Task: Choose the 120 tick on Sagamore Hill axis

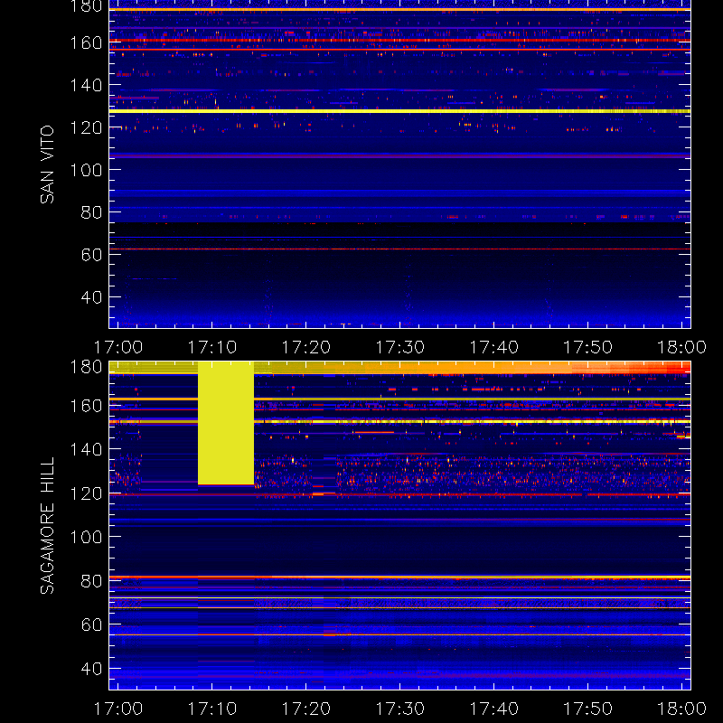Action: tap(86, 493)
